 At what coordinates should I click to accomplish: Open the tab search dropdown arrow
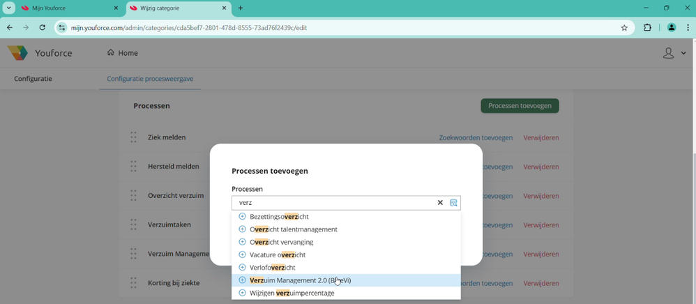point(9,8)
